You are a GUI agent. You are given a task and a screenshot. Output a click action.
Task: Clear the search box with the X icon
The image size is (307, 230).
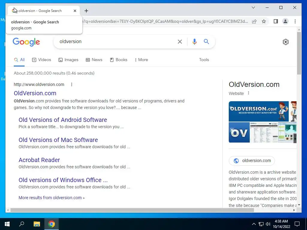[180, 42]
